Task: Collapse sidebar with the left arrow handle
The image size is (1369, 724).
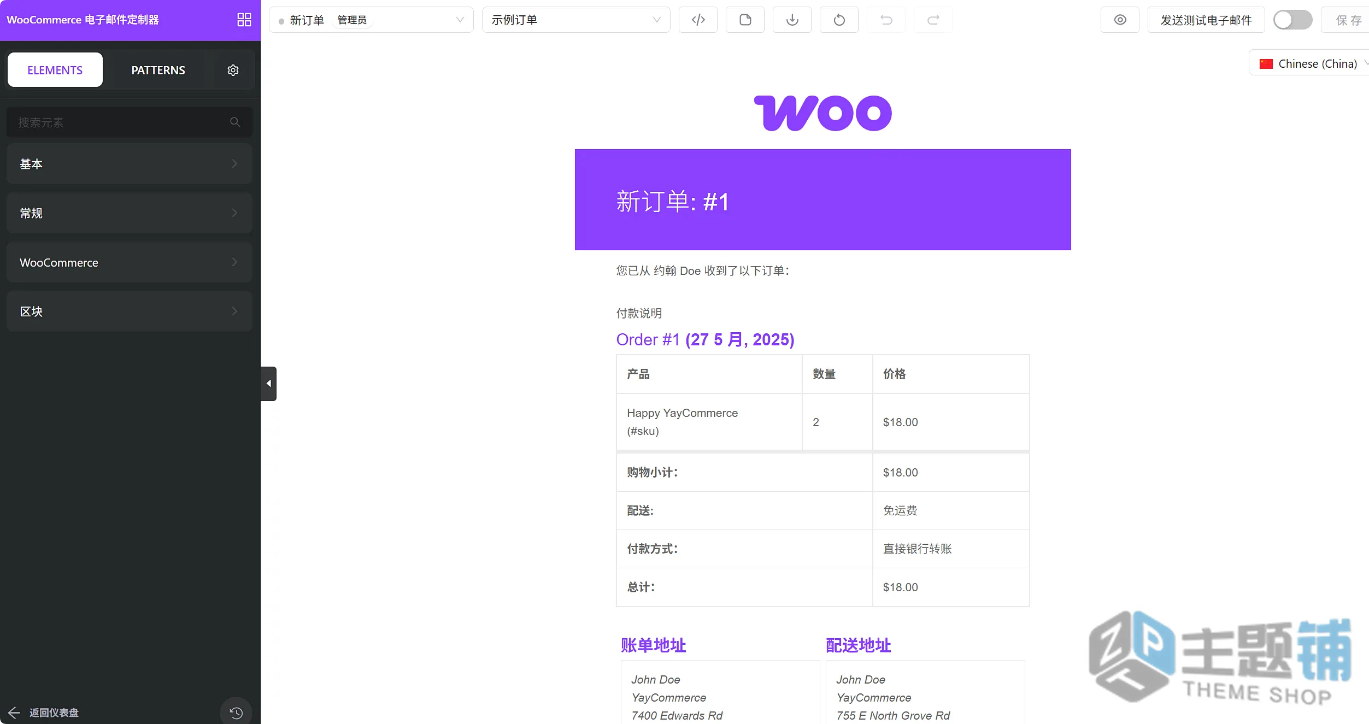Action: coord(268,384)
